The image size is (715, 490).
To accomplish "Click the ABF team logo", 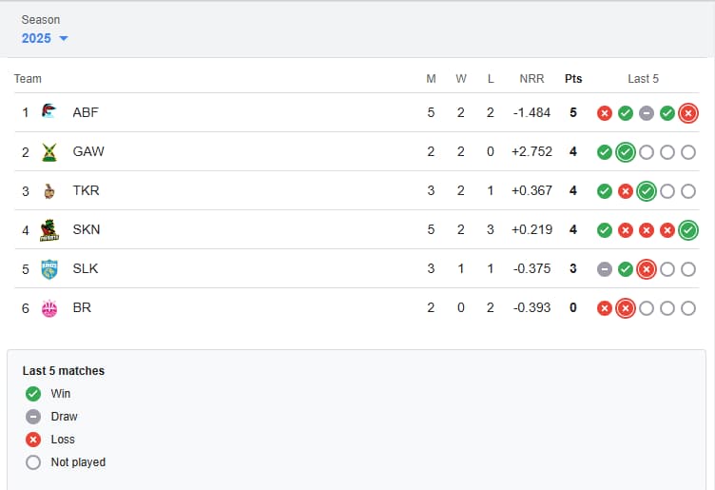I will (48, 111).
